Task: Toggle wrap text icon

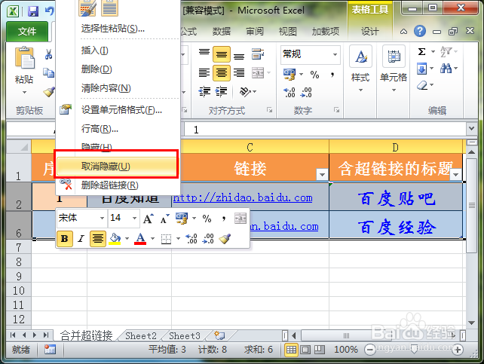Action: coord(258,54)
